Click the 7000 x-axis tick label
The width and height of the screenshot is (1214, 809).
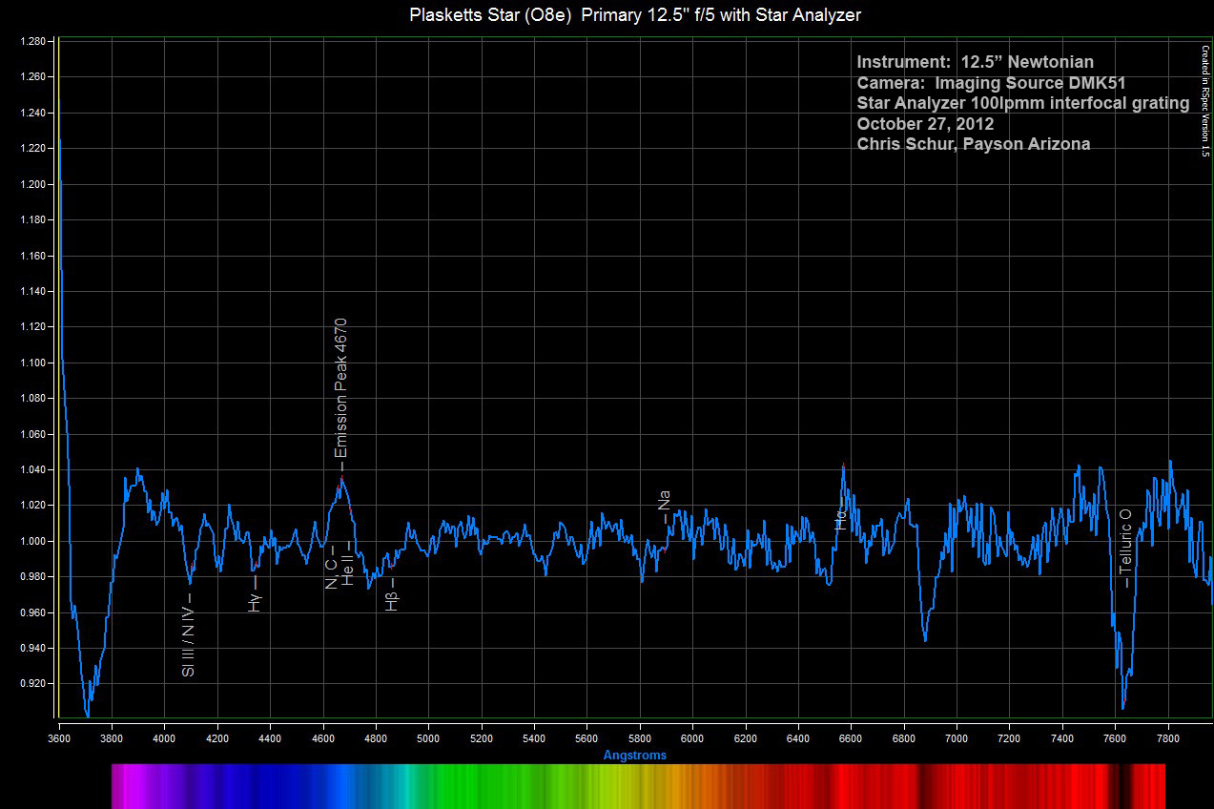pyautogui.click(x=957, y=737)
